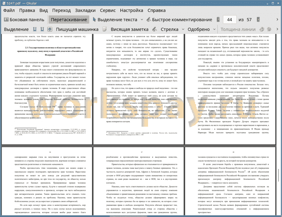This screenshot has width=282, height=217.
Task: Click Быстрое комментирование button
Action: tap(179, 20)
